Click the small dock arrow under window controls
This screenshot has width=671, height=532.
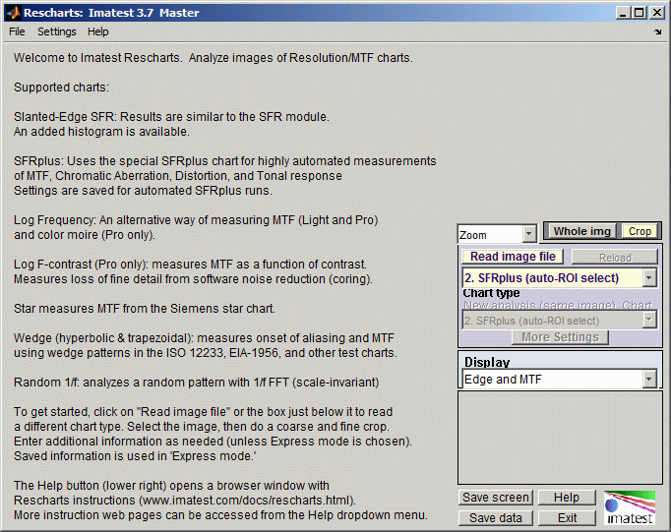(658, 32)
